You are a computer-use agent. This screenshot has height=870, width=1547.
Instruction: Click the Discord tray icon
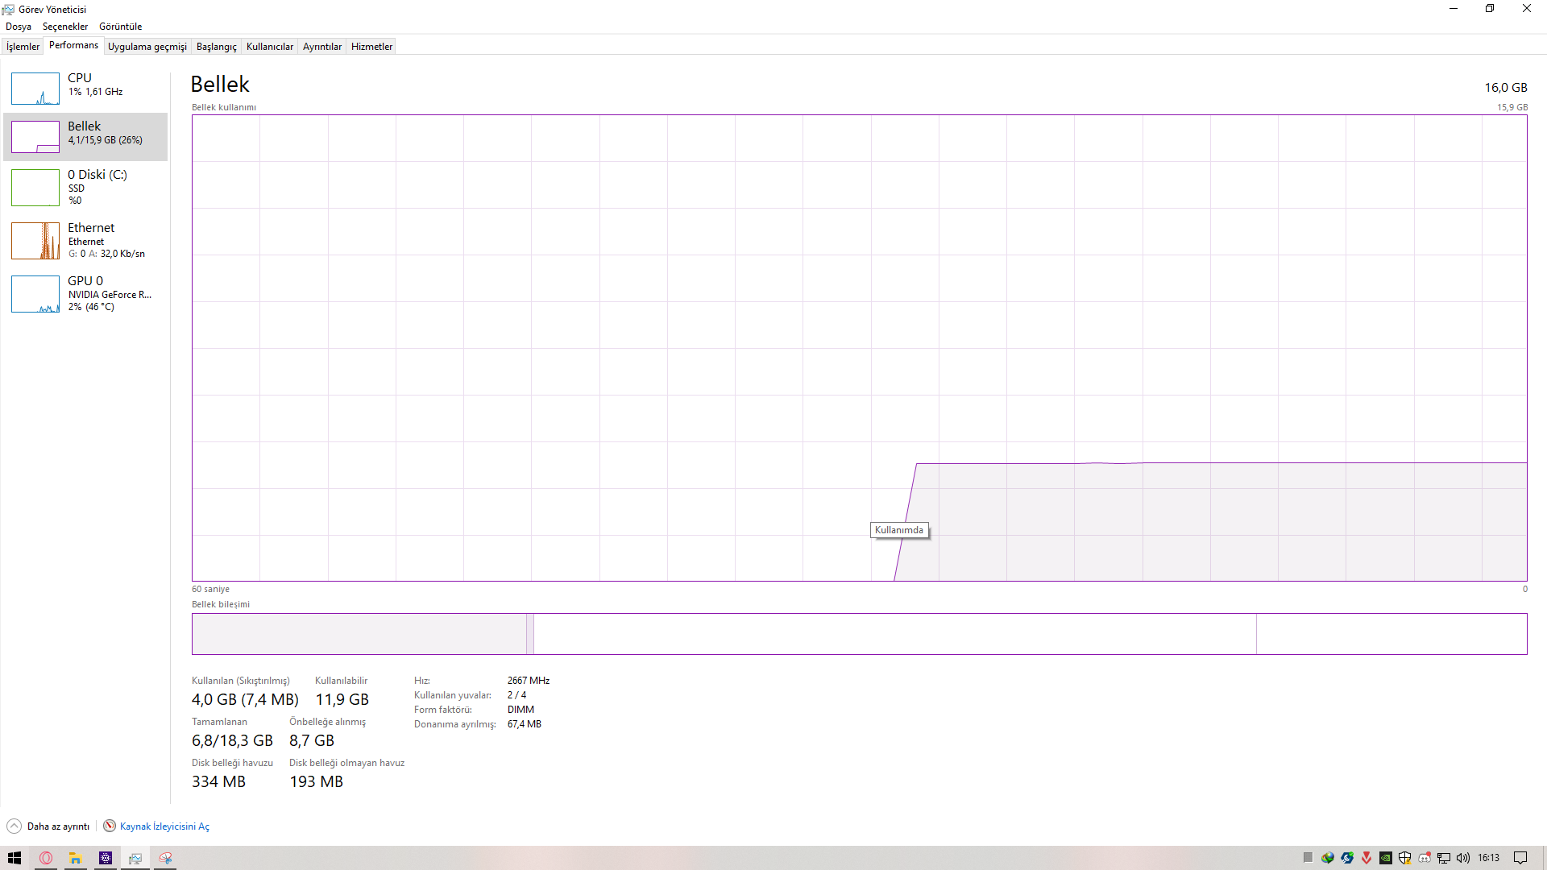pos(1425,858)
